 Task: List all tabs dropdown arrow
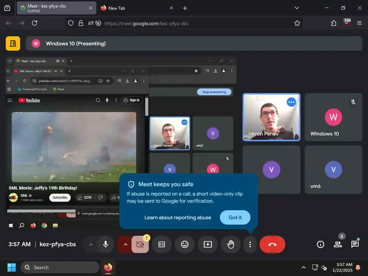(296, 8)
